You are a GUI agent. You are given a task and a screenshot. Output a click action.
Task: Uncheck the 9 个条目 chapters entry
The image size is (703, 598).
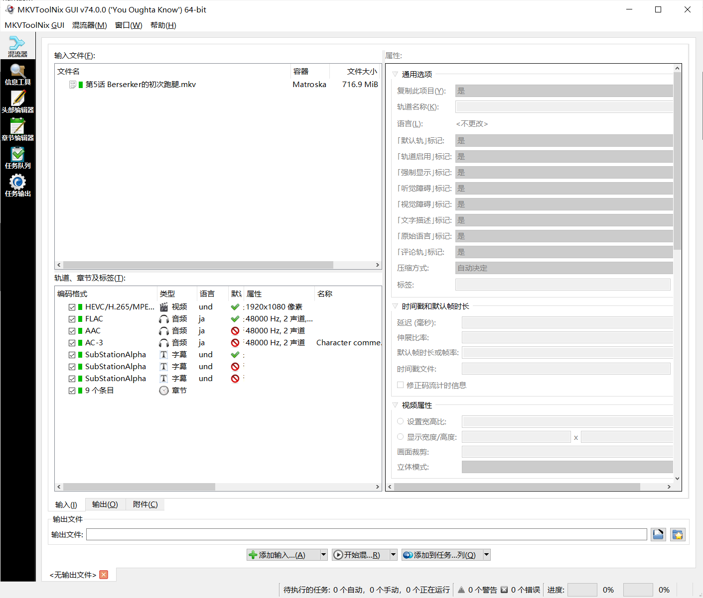coord(72,391)
